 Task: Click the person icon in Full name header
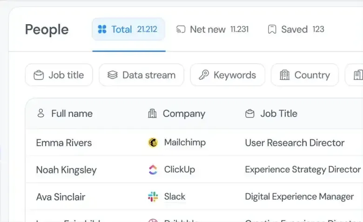pyautogui.click(x=41, y=113)
